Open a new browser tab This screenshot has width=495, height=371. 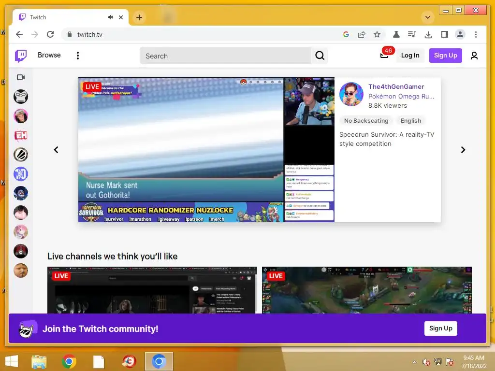point(139,17)
